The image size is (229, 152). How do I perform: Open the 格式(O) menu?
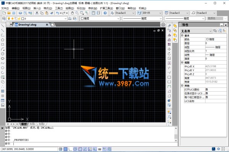(48, 8)
